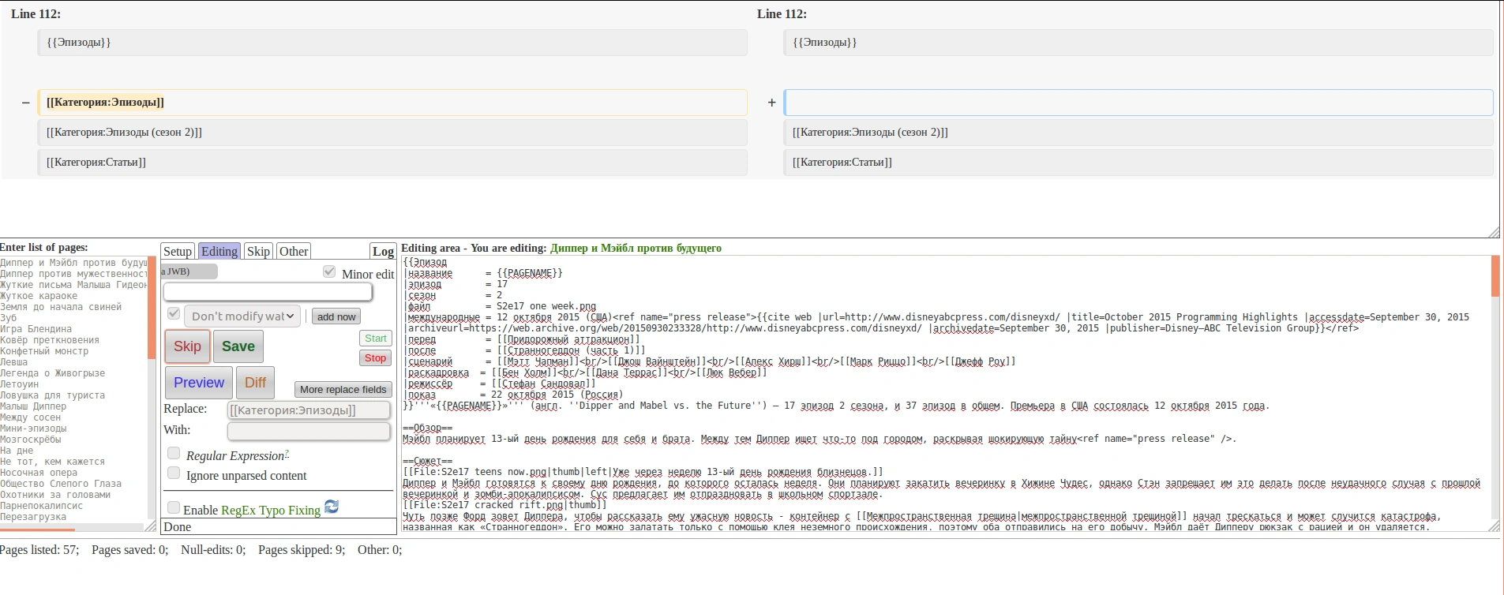Click "Охотники за головами" in the page list
The image size is (1504, 595).
coord(55,495)
